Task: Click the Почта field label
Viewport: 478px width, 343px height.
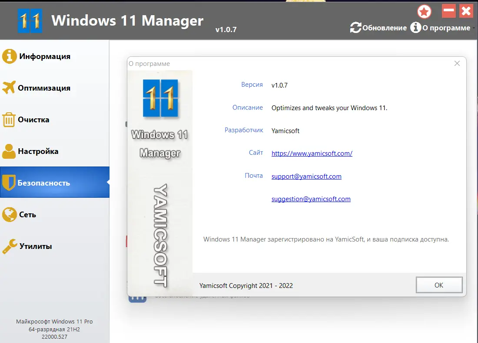Action: click(x=254, y=176)
